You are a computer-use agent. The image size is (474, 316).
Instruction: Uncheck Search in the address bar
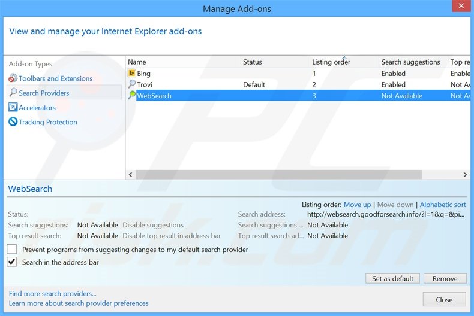coord(12,262)
